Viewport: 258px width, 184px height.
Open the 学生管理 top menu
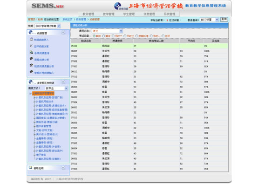point(129,14)
